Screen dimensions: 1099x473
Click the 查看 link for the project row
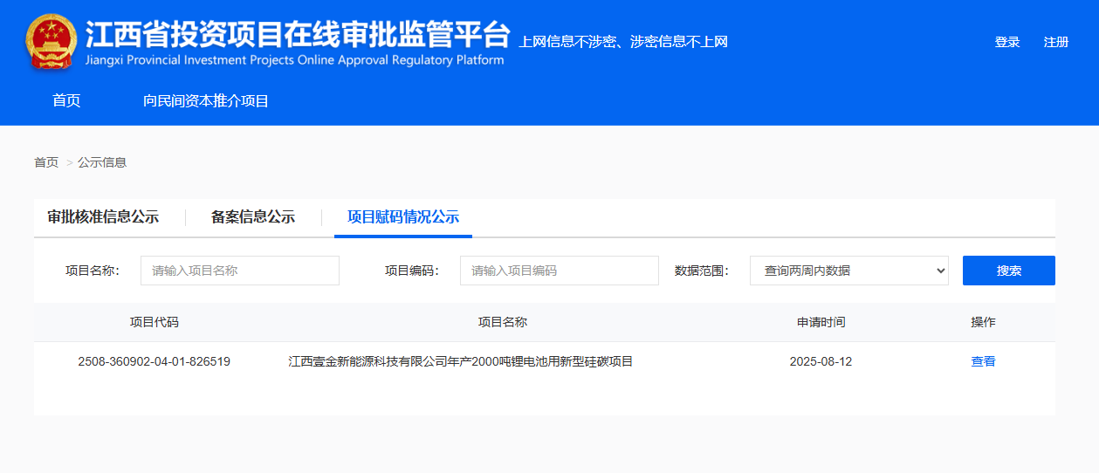(983, 361)
